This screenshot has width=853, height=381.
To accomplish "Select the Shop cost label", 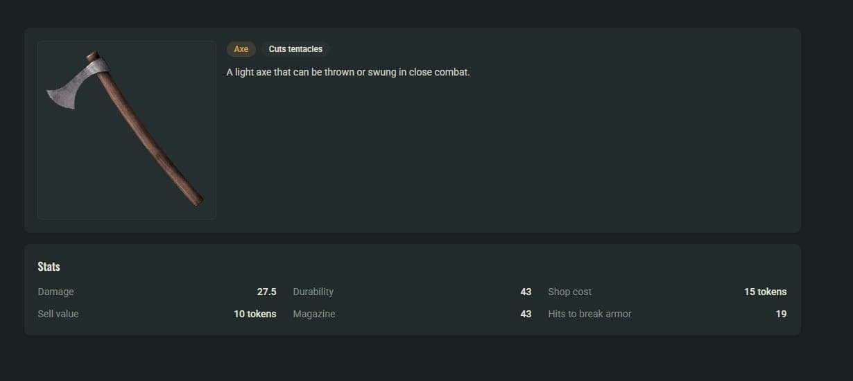I will pos(570,292).
